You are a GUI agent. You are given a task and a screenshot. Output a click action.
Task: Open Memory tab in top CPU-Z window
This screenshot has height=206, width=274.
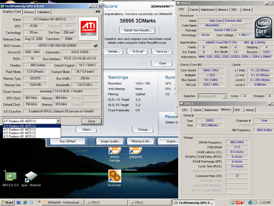(223, 10)
